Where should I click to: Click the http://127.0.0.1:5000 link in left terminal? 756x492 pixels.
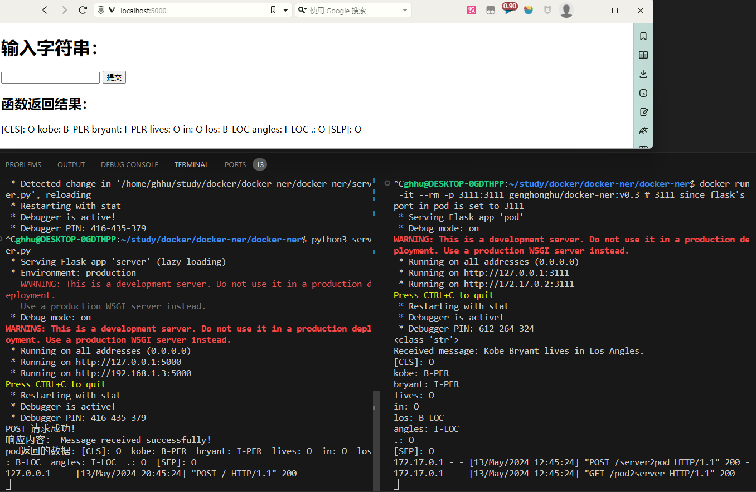129,362
